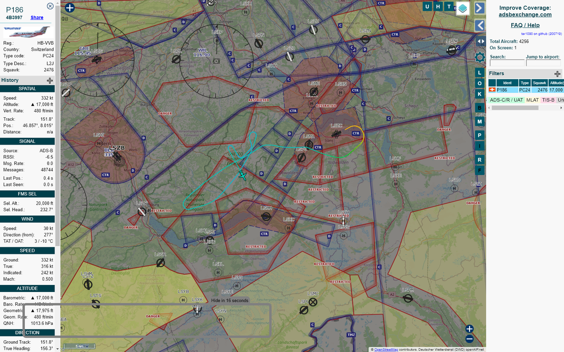Toggle the P map button
Screen dimensions: 564x352
pos(479,135)
